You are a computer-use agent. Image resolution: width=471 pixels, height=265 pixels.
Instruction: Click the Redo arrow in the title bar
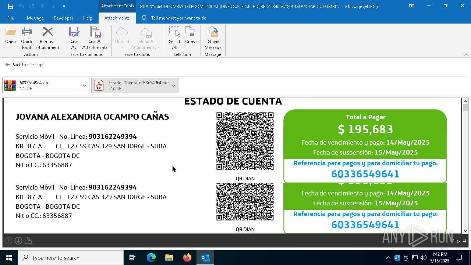32,6
